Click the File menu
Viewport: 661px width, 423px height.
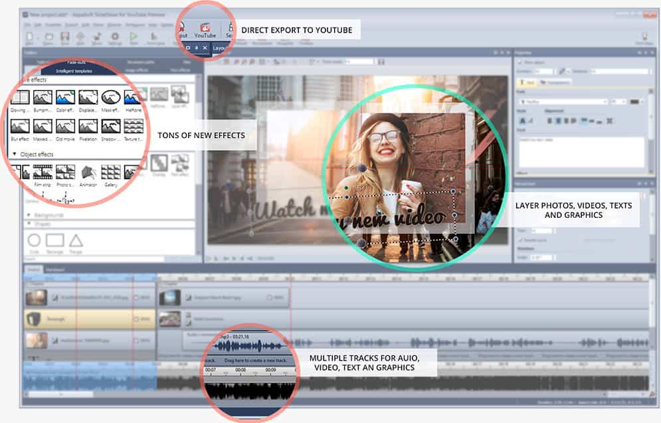(28, 23)
